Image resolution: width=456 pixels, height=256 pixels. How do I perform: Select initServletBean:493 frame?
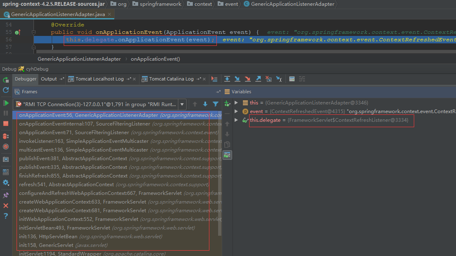pos(117,228)
